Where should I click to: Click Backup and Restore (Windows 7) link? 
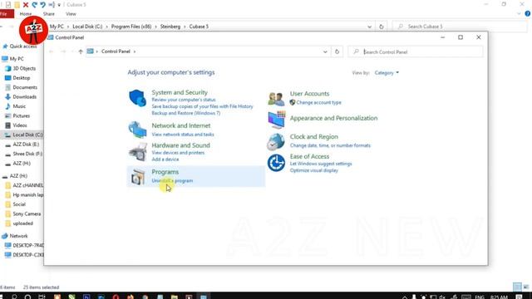pos(186,113)
